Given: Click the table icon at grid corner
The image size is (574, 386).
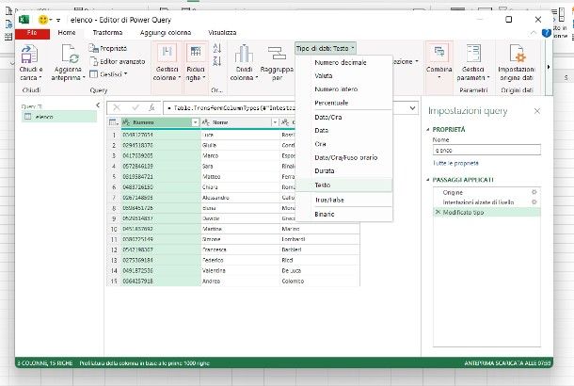Looking at the screenshot, I should pyautogui.click(x=114, y=122).
